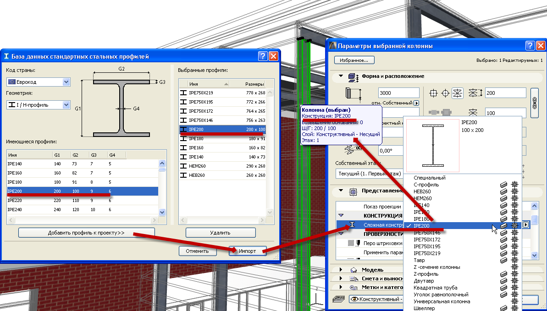Click the Форма и расположение section icon

pyautogui.click(x=354, y=77)
